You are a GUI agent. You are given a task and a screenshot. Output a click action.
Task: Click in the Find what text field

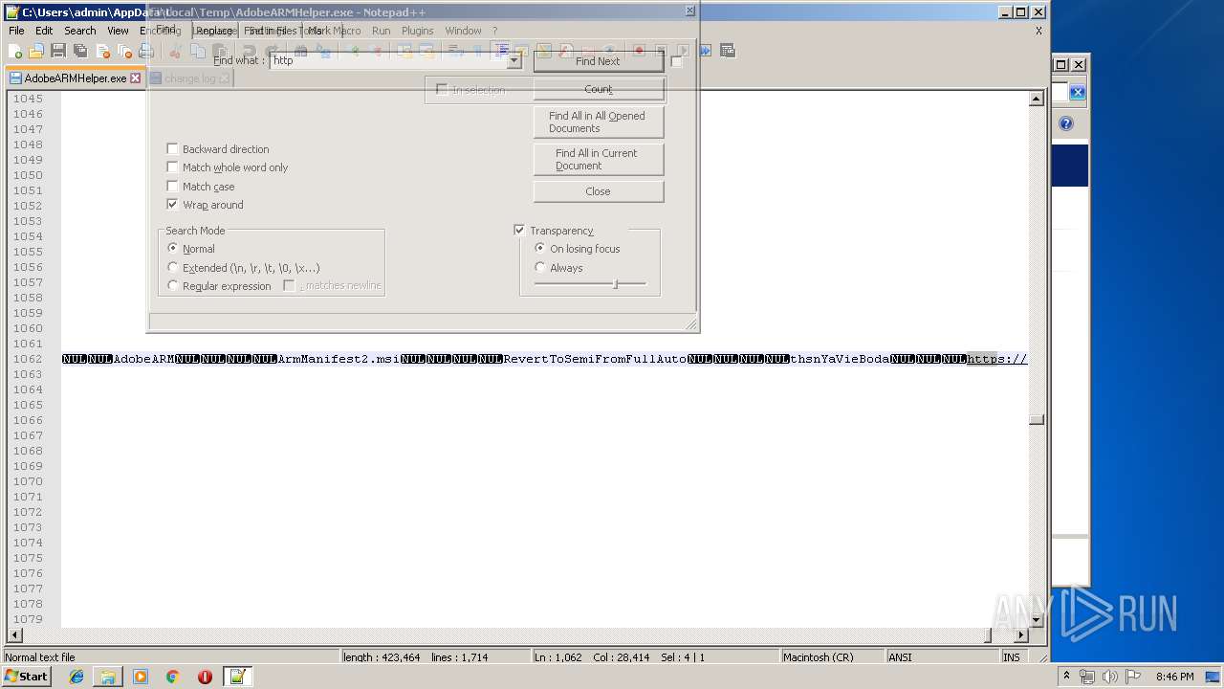coord(389,60)
